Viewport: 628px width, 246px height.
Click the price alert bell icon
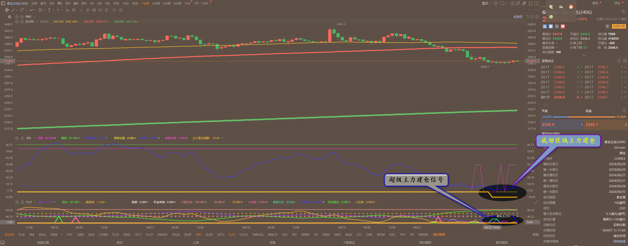(x=607, y=26)
